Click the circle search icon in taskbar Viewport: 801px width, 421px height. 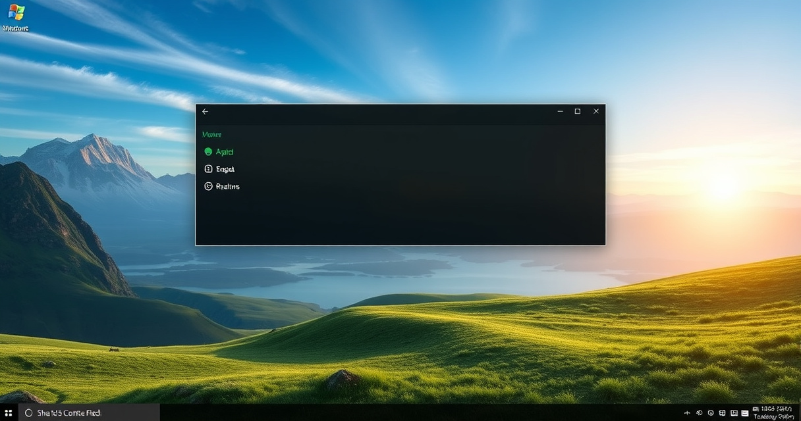pos(28,412)
